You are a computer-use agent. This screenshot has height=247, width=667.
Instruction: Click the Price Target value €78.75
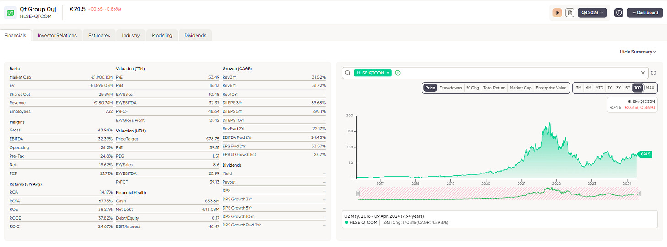pos(212,139)
